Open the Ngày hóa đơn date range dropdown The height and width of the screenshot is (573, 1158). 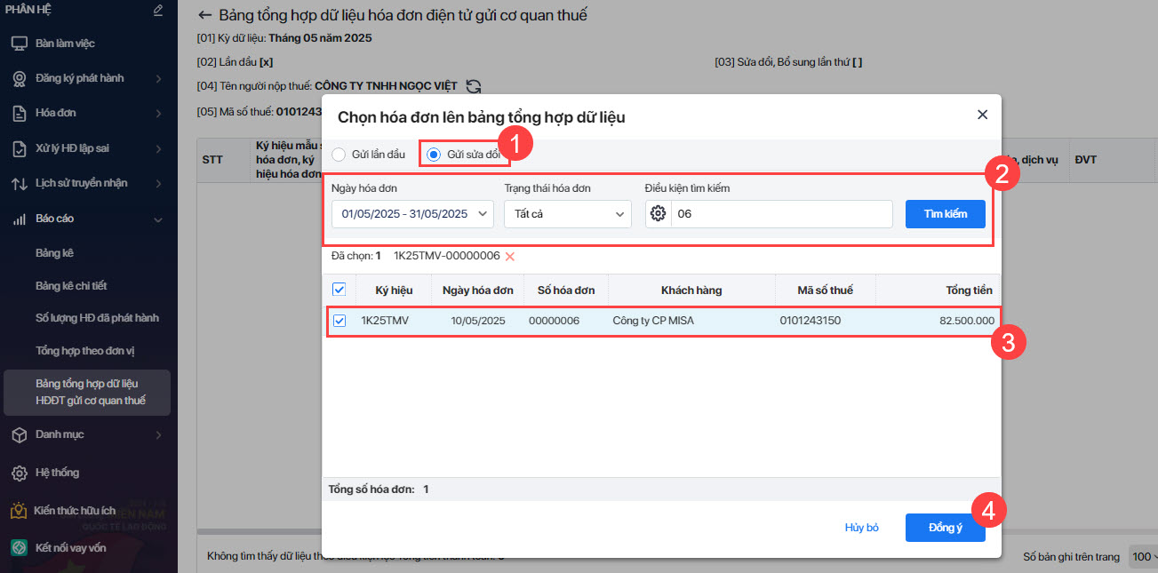tap(412, 214)
